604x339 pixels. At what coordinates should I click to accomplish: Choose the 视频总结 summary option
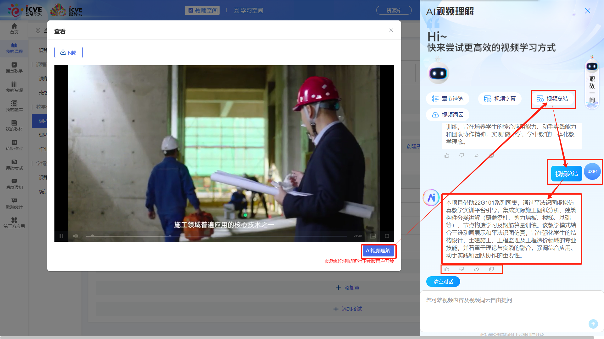[x=553, y=99]
